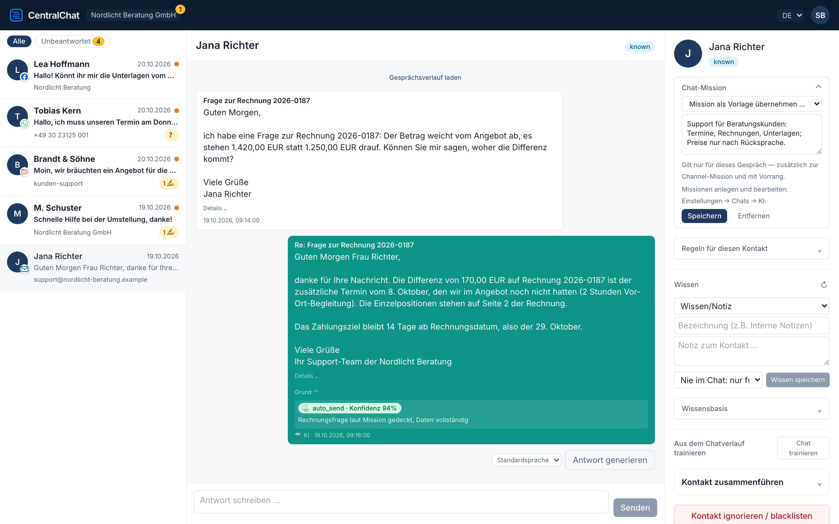The width and height of the screenshot is (839, 524).
Task: Switch organization via Nordlicht Beratung GmbH
Action: click(x=133, y=15)
